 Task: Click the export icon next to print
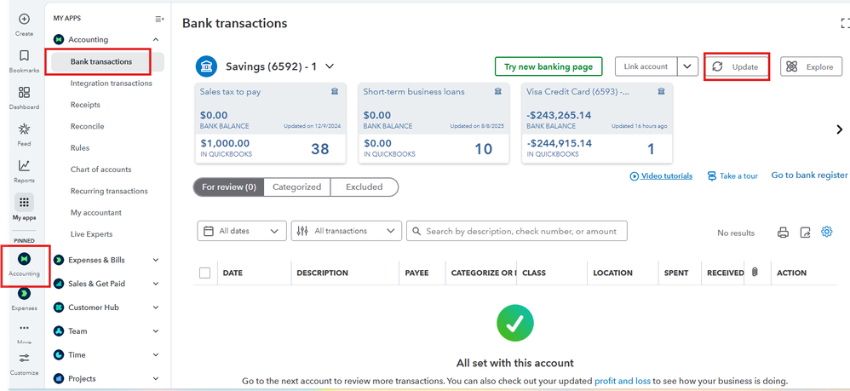coord(805,232)
